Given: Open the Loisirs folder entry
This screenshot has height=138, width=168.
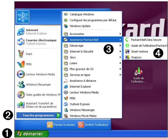Looking at the screenshot, I should click(92, 63).
